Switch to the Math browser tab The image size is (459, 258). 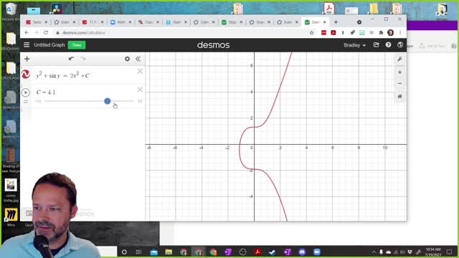[x=120, y=22]
